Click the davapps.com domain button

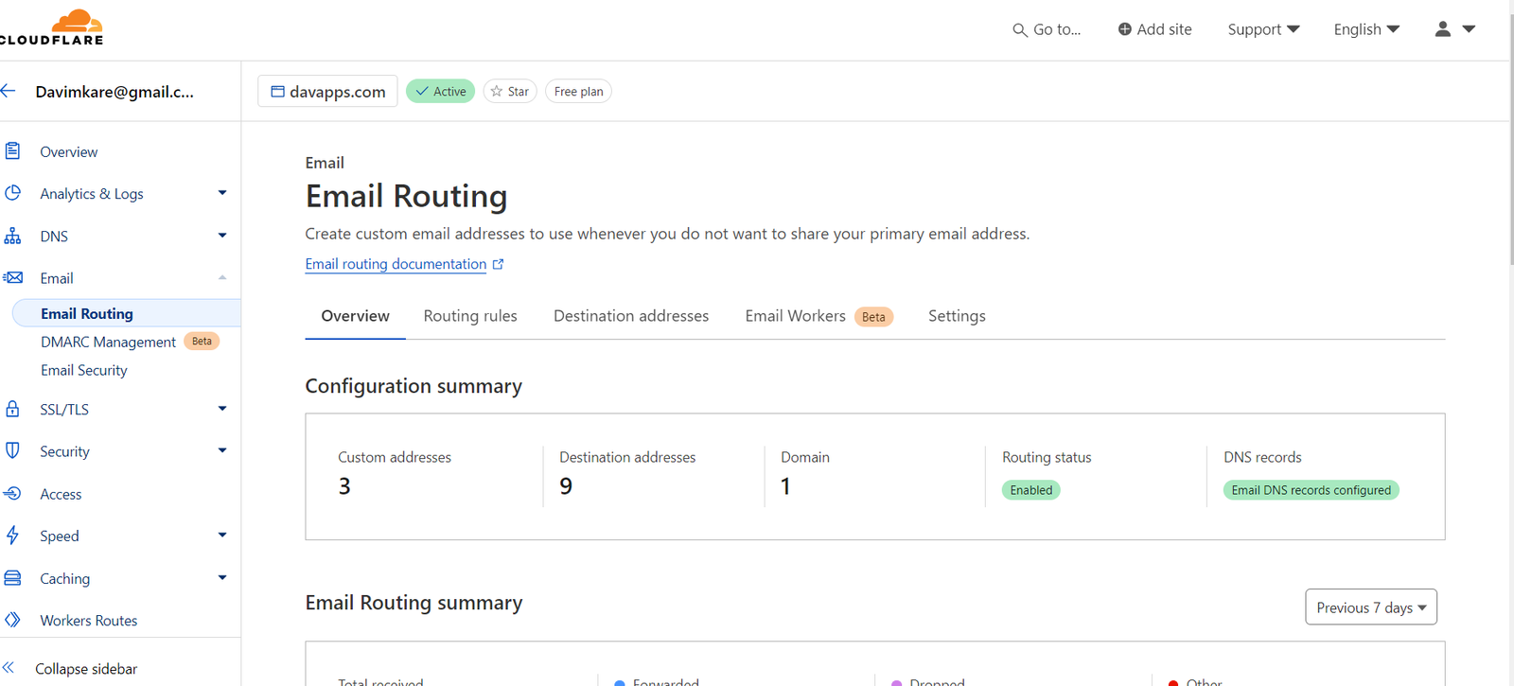327,92
